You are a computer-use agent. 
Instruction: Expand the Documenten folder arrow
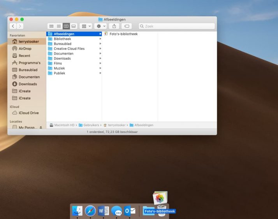pos(100,54)
